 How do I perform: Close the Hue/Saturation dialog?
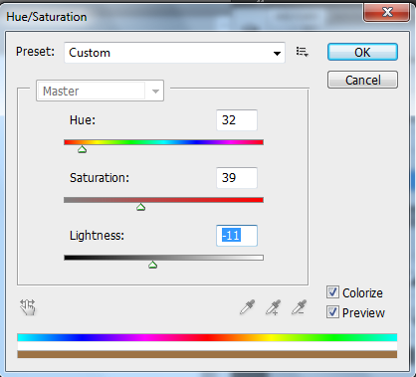pos(386,13)
